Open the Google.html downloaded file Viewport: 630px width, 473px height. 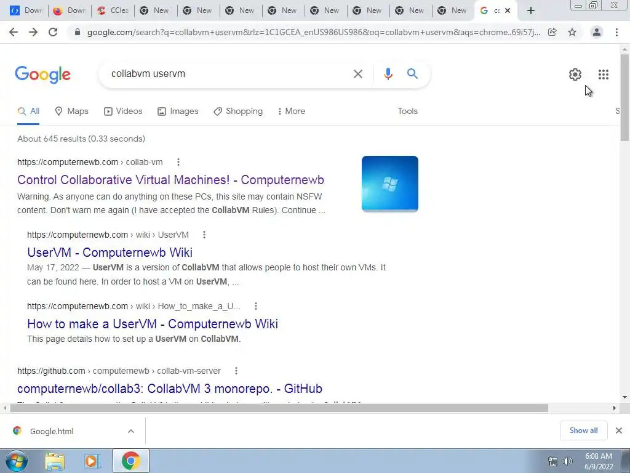(52, 431)
